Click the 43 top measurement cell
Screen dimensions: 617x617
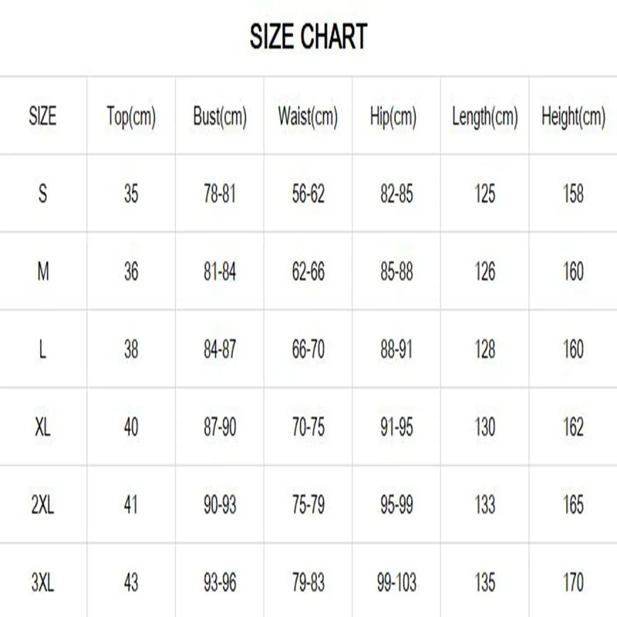[x=131, y=582]
